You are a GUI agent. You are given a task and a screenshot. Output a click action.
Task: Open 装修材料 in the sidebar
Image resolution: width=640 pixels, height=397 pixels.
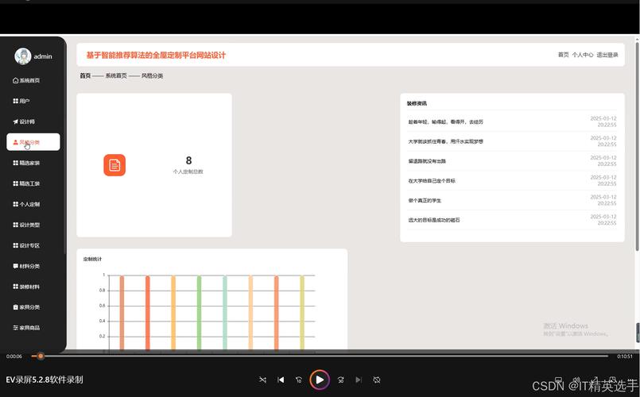(x=26, y=287)
